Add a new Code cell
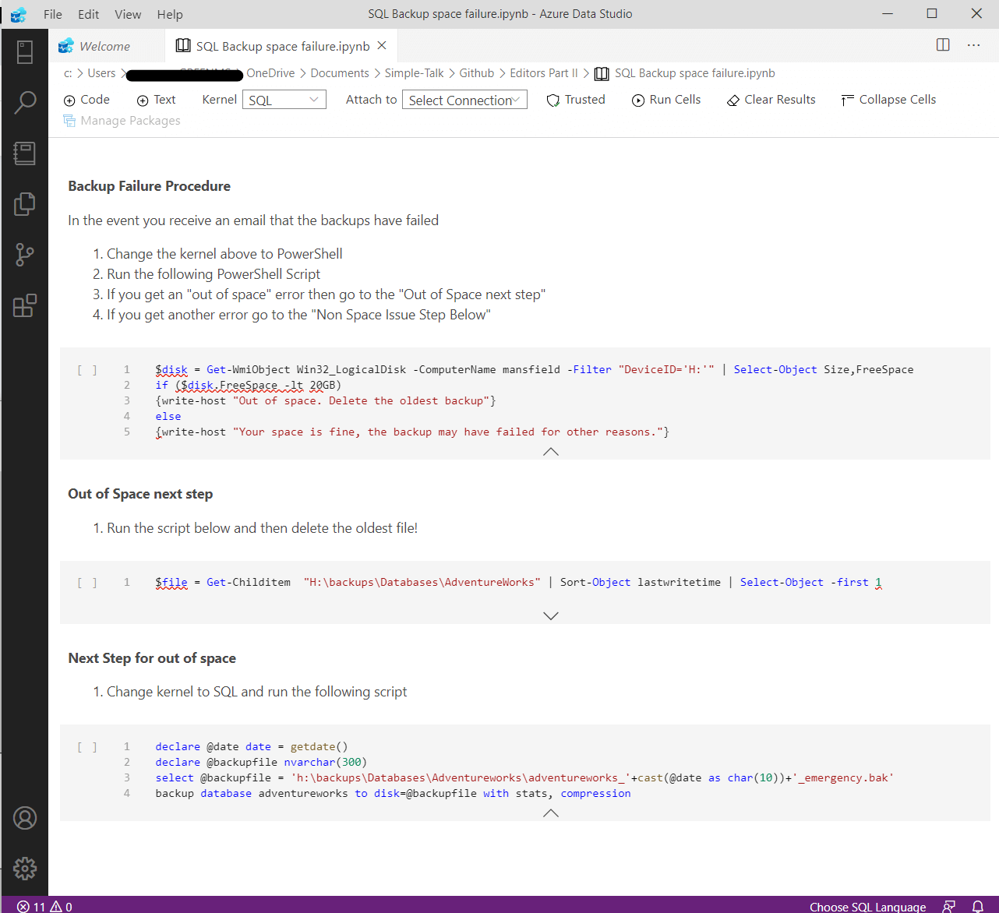Viewport: 999px width, 913px height. click(x=86, y=100)
